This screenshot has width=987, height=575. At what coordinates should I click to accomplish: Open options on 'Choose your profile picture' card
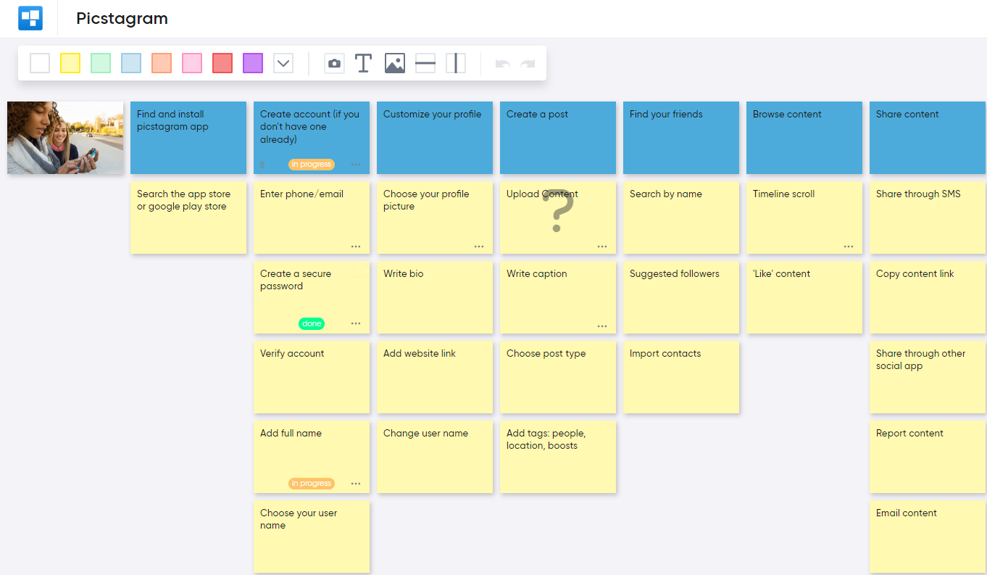pos(479,247)
